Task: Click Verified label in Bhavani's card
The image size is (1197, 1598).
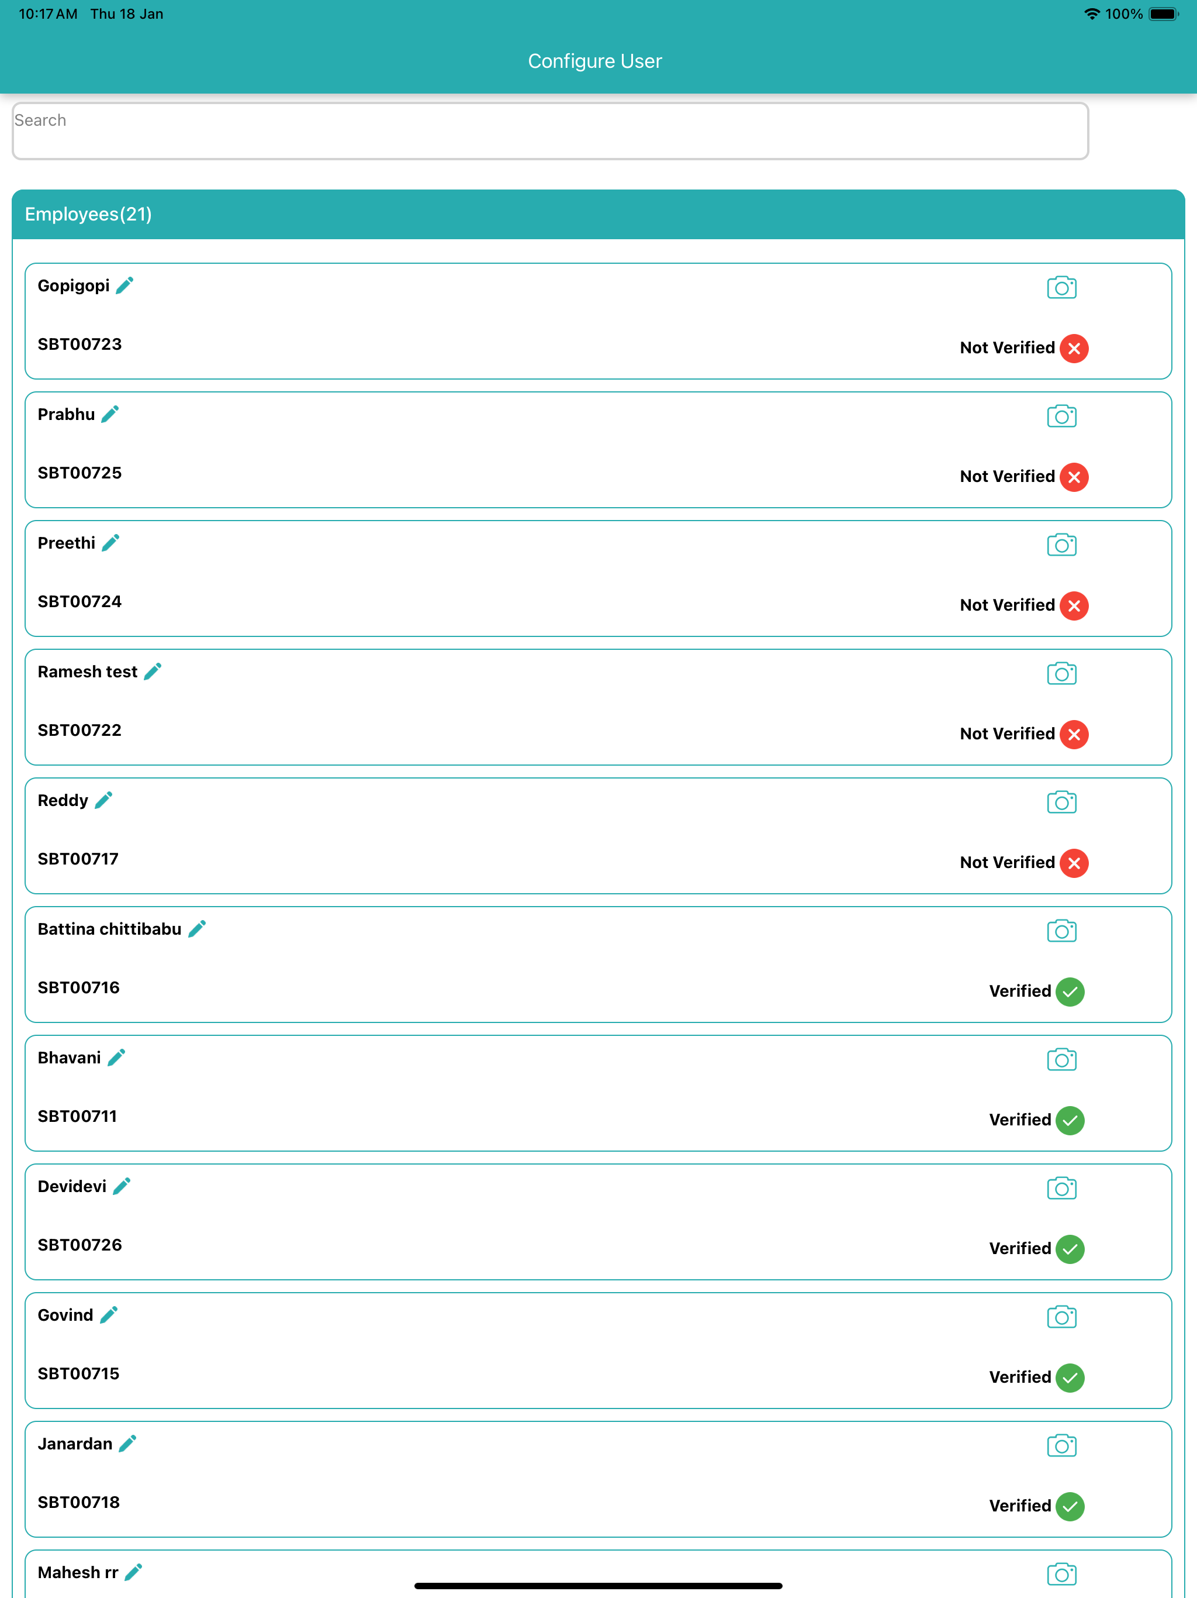Action: tap(1020, 1119)
